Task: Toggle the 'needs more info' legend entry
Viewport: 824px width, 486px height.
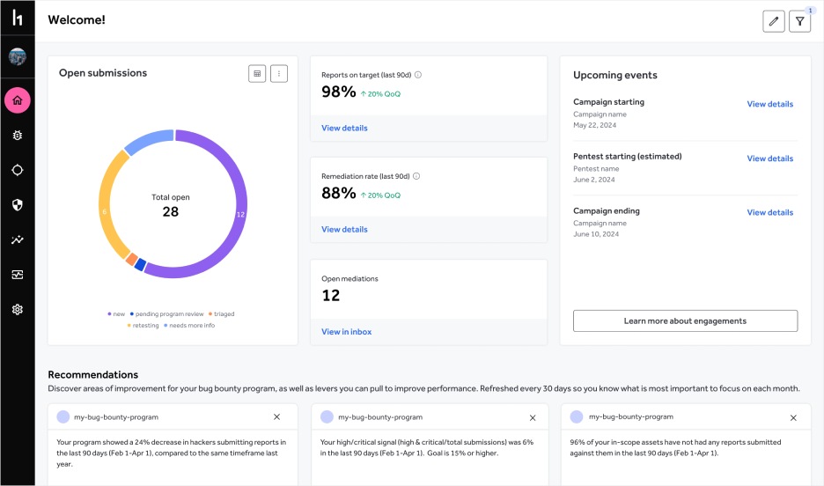Action: tap(189, 326)
